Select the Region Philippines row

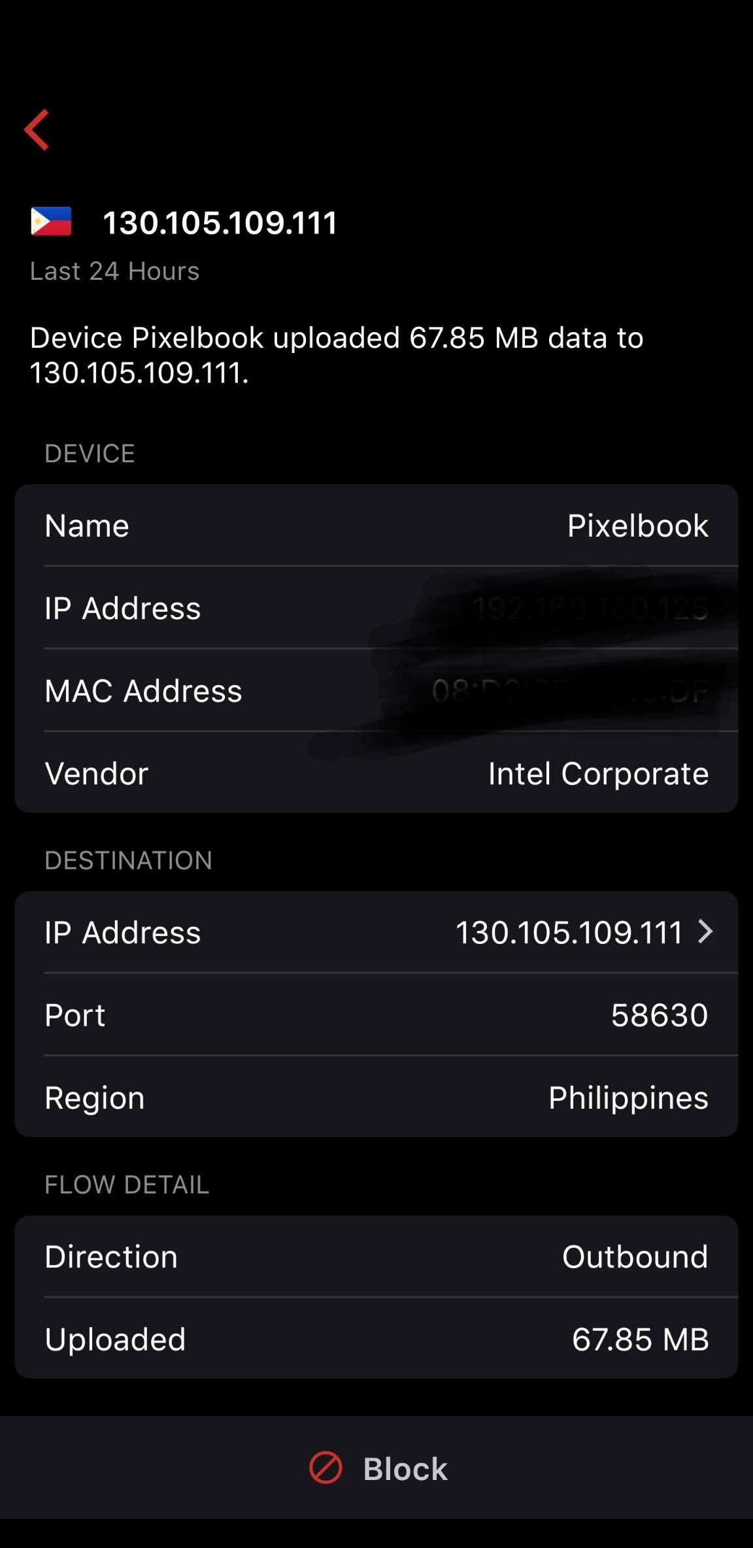(376, 1098)
